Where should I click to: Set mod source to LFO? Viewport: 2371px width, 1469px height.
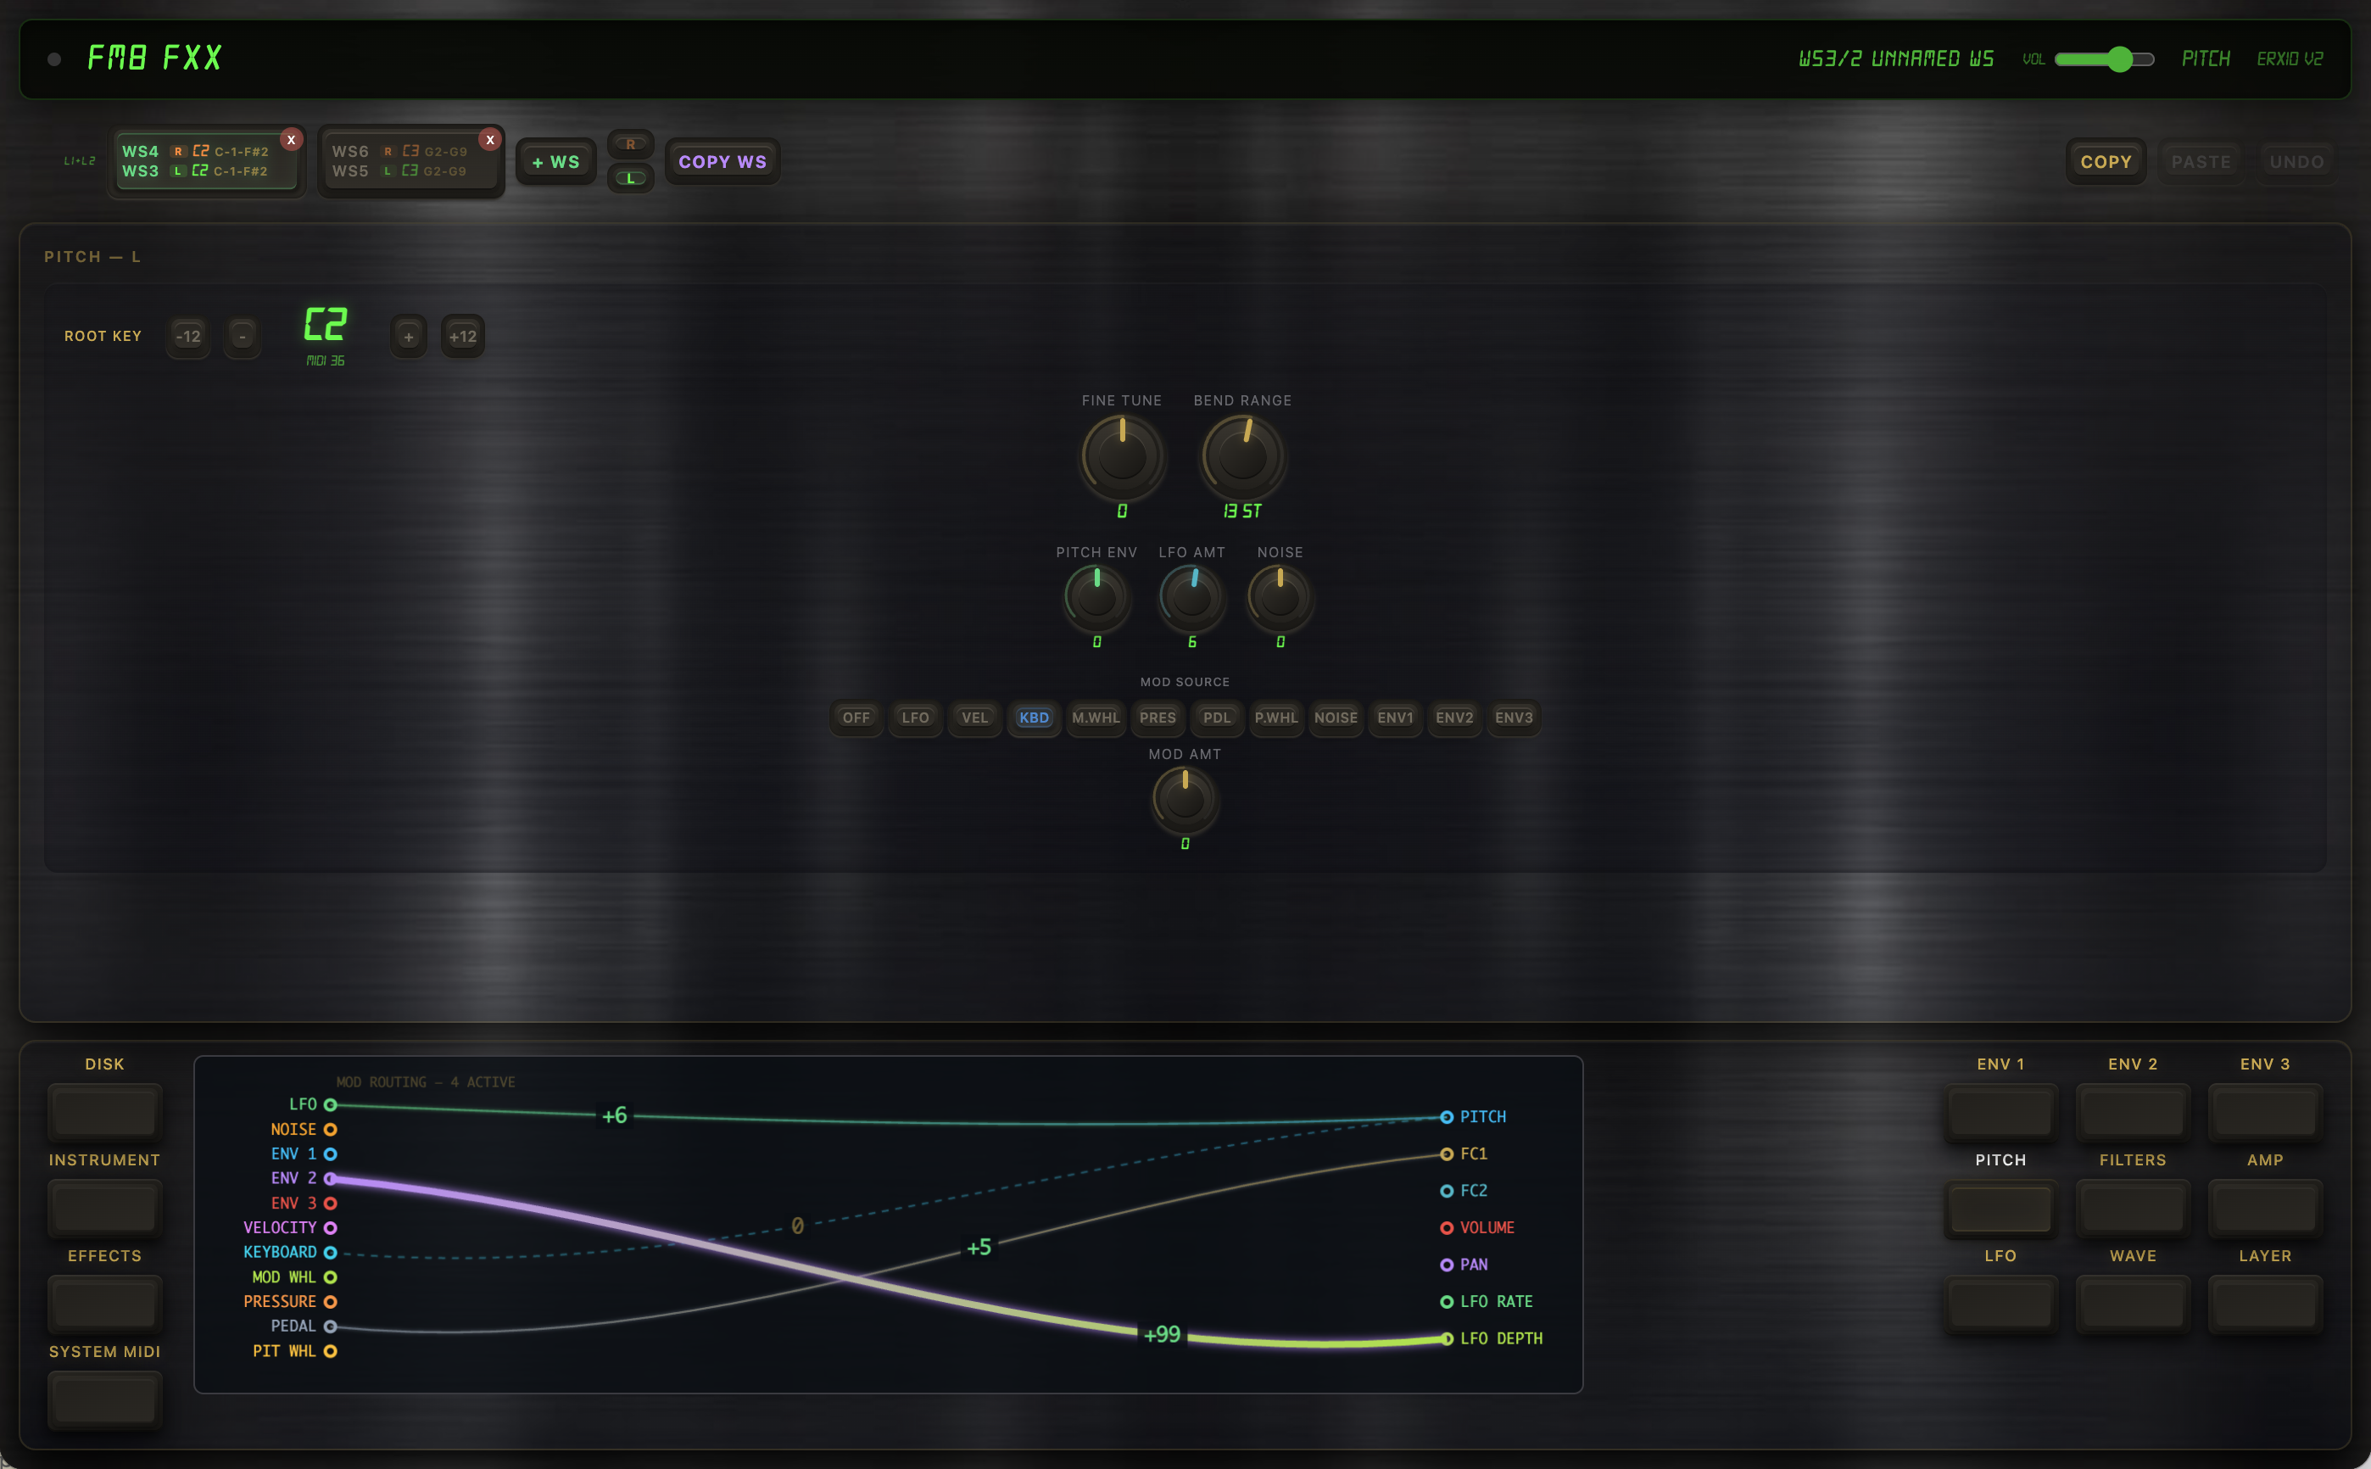click(x=915, y=718)
